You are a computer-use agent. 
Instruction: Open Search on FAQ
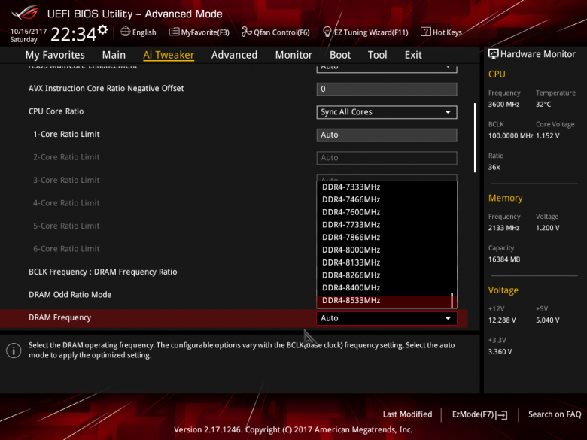(555, 414)
